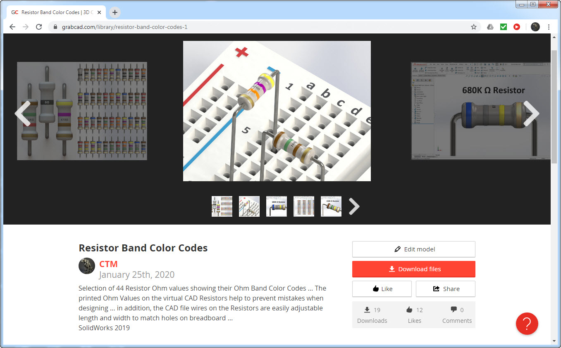Select the first gallery thumbnail
The image size is (561, 348).
(222, 206)
